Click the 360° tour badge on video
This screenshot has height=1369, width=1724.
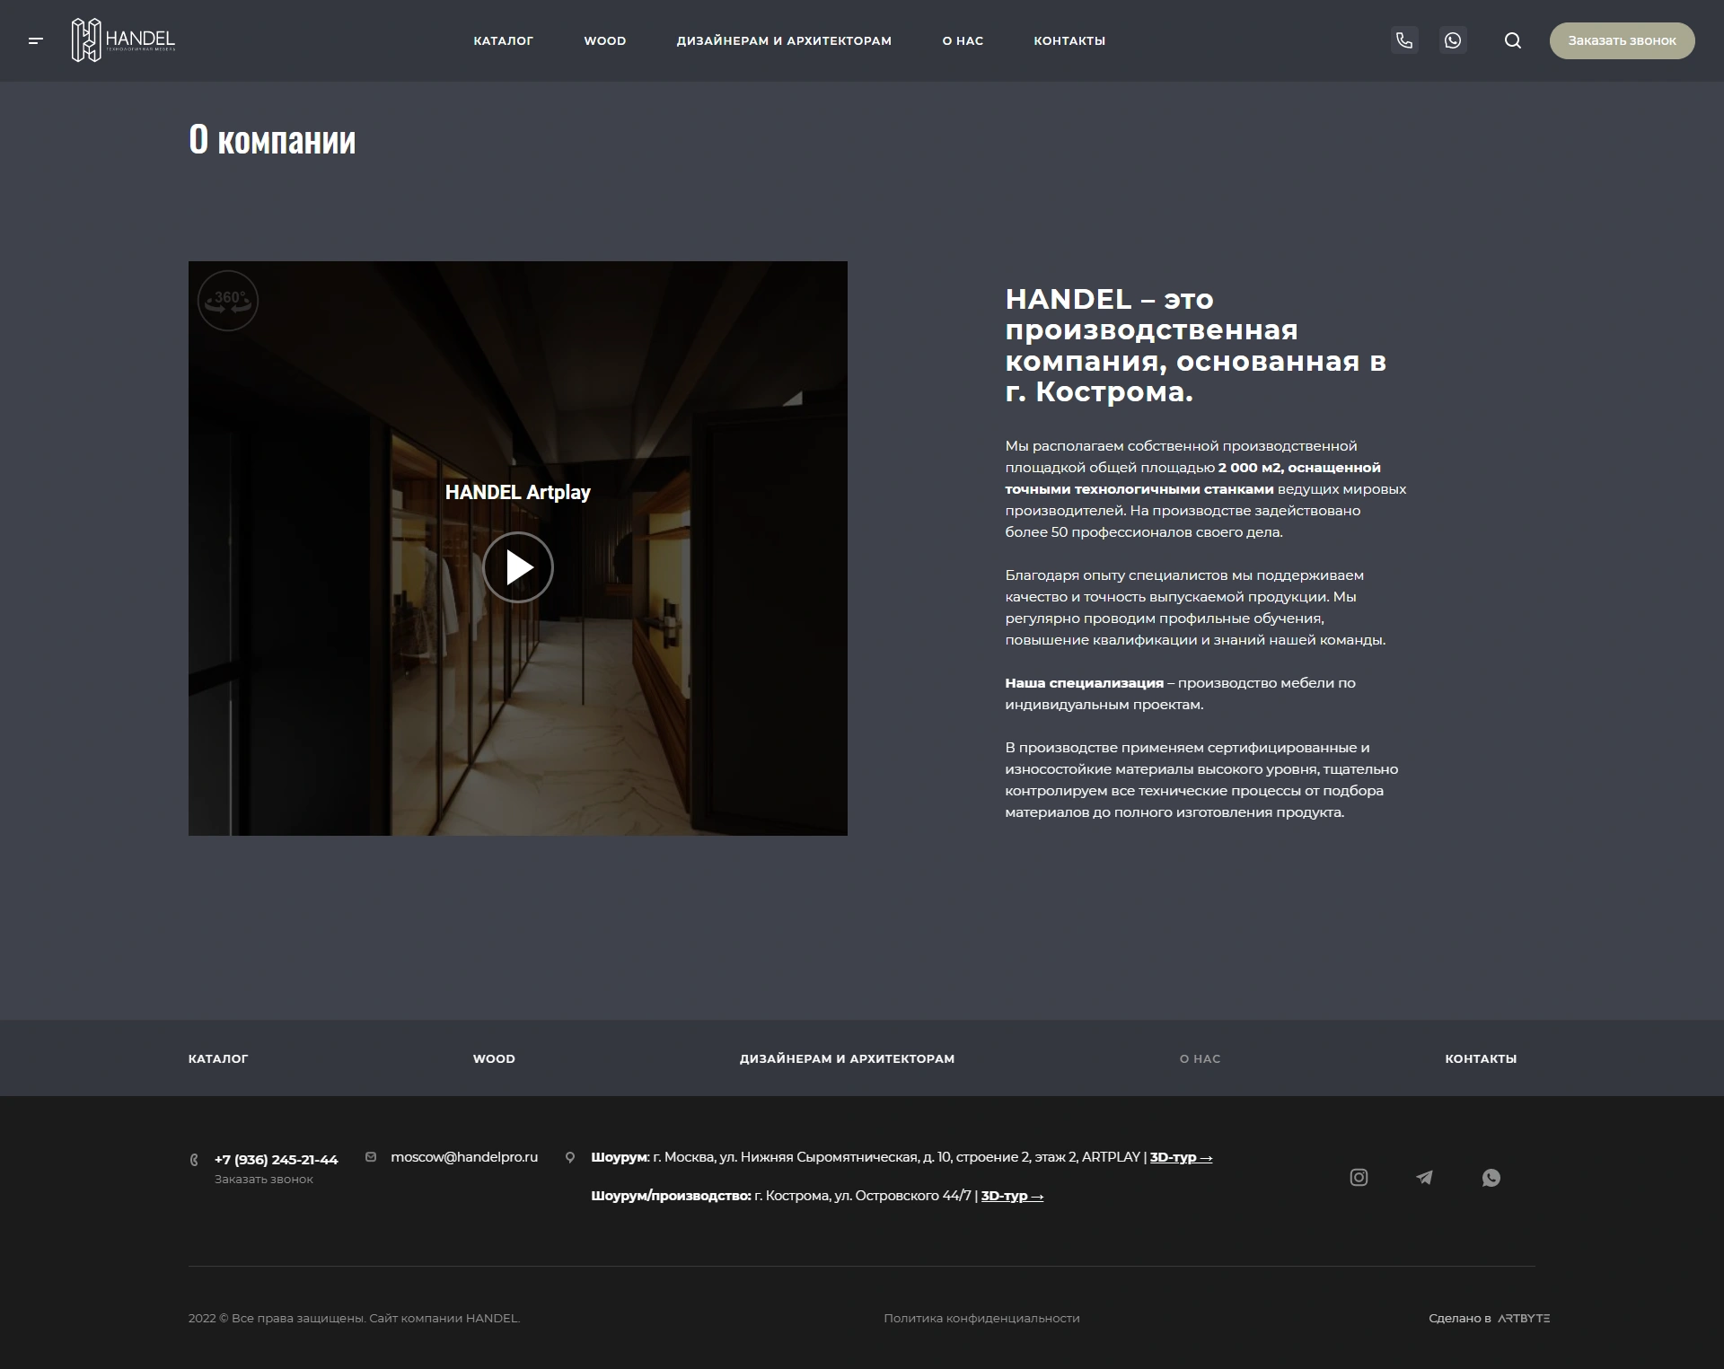[x=228, y=301]
